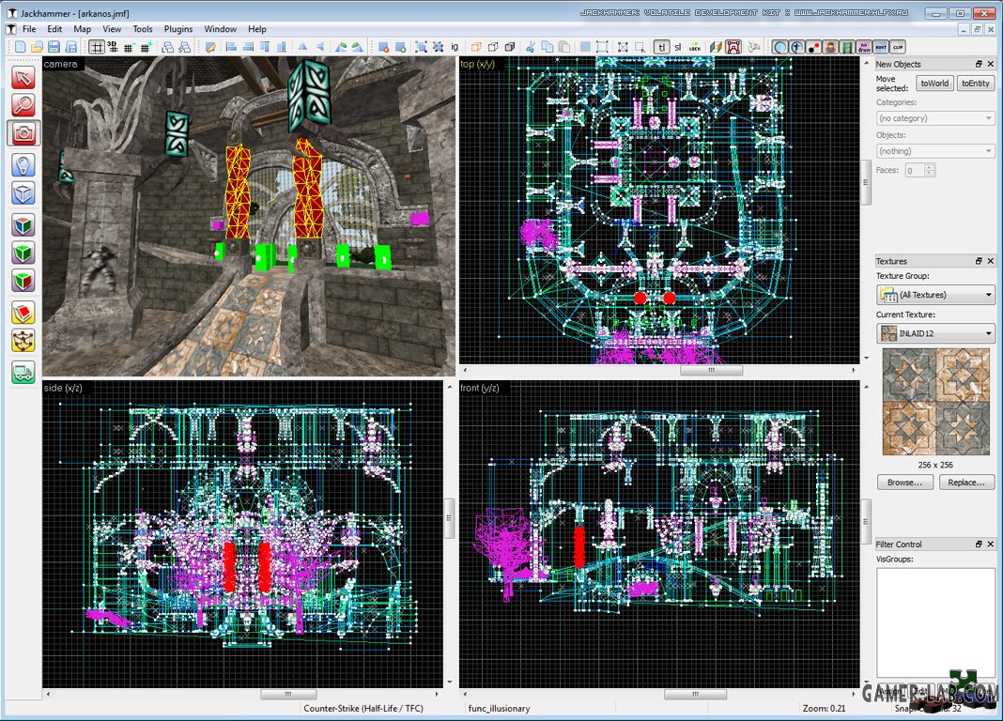Open the Help menu
The height and width of the screenshot is (721, 1003).
pos(257,29)
